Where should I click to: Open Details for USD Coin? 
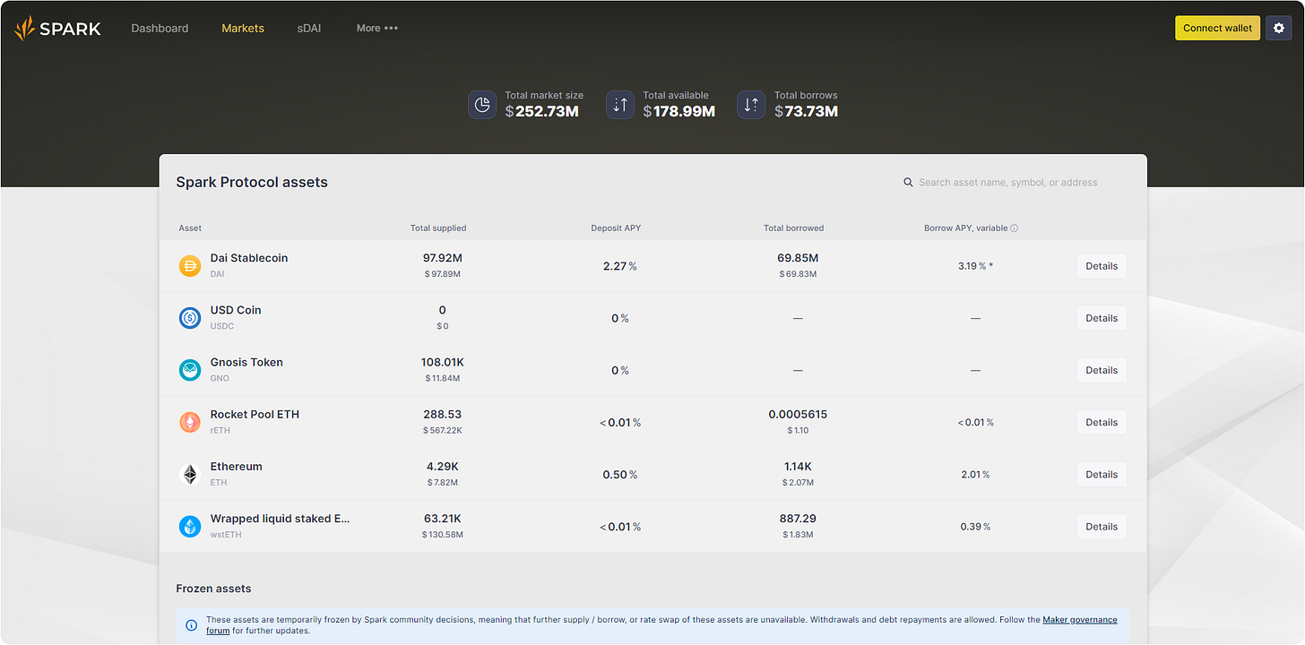[x=1102, y=318]
